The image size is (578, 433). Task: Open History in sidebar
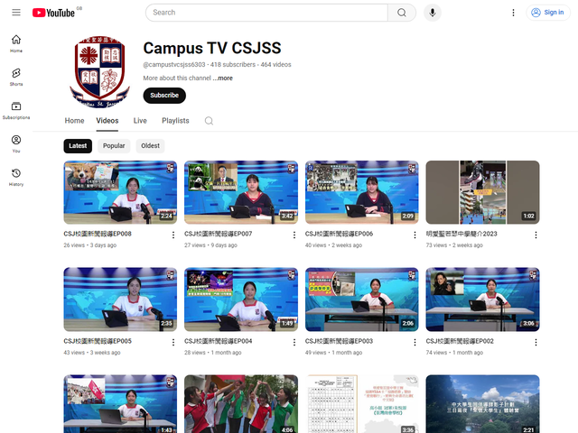[x=16, y=177]
